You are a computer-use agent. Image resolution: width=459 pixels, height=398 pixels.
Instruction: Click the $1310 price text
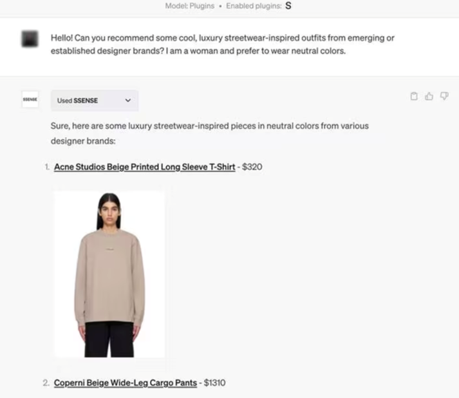coord(214,383)
